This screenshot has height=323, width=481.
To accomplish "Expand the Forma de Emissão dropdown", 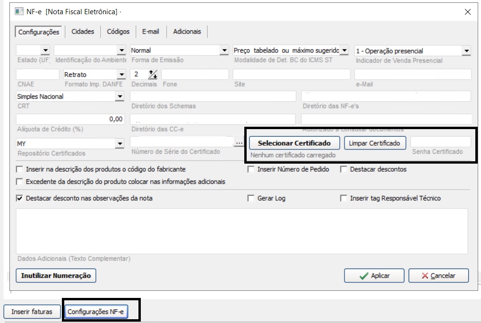I will pos(224,50).
